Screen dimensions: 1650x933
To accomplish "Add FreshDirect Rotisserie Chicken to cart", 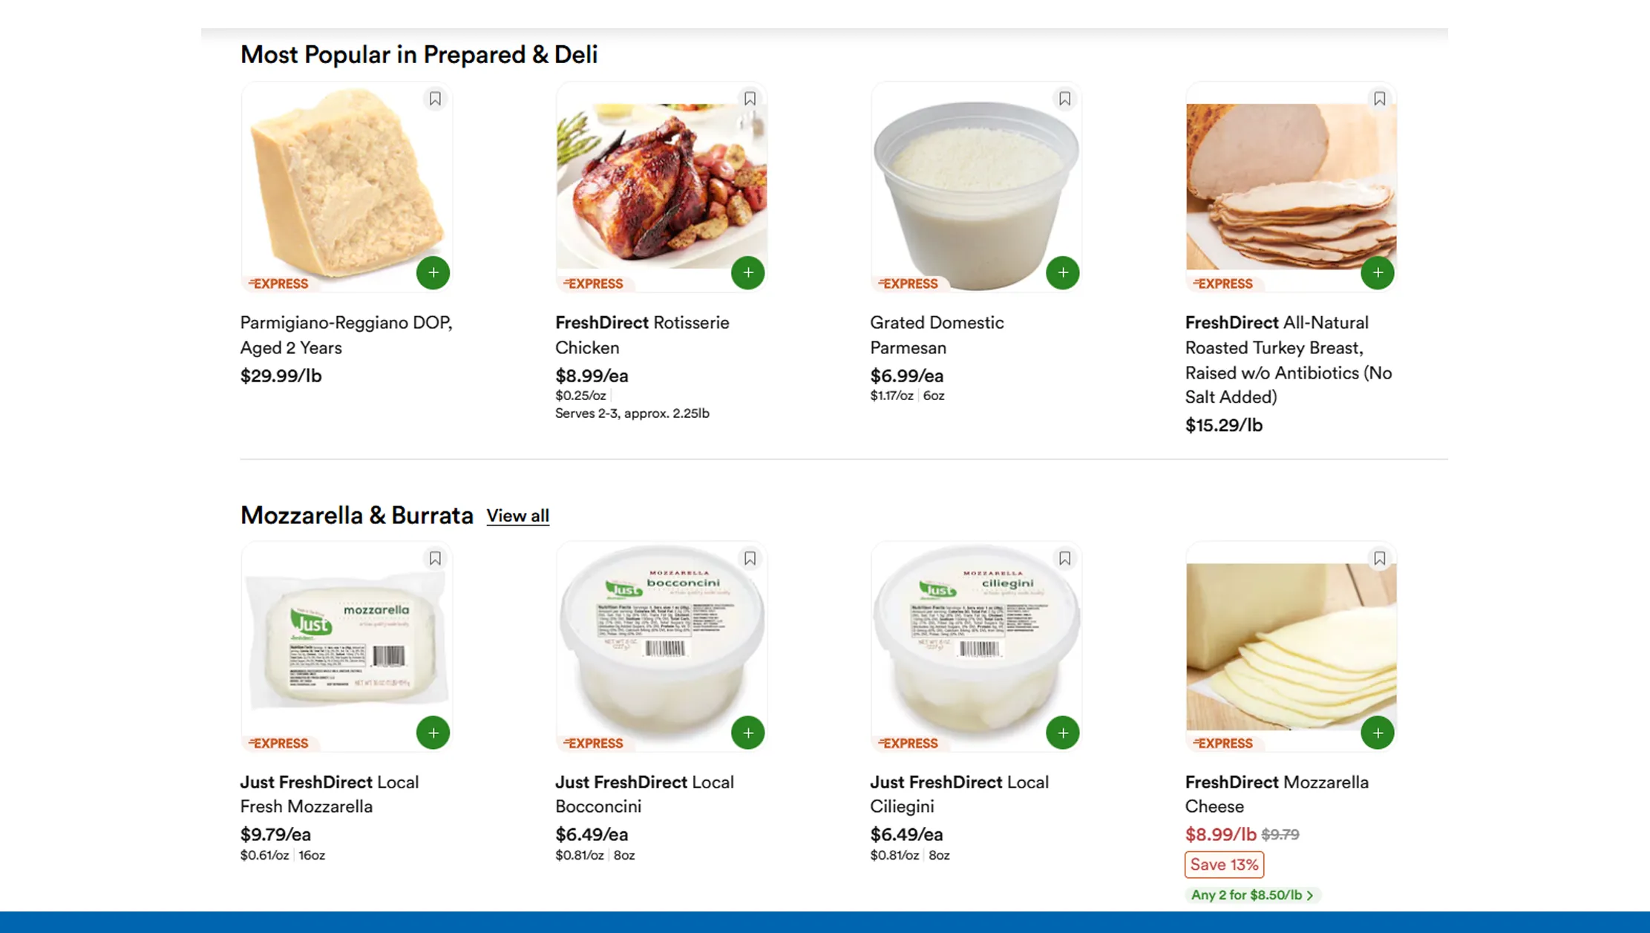I will click(x=748, y=272).
